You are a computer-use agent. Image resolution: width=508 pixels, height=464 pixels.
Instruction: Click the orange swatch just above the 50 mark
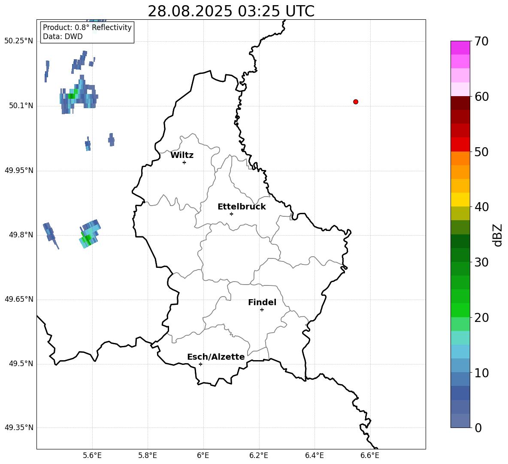(460, 158)
